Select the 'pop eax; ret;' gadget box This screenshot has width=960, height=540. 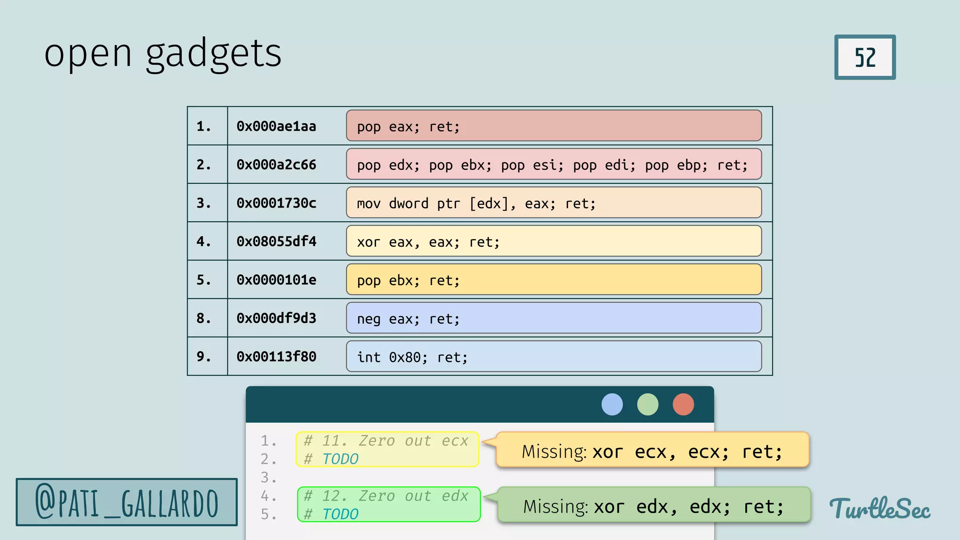tap(553, 126)
